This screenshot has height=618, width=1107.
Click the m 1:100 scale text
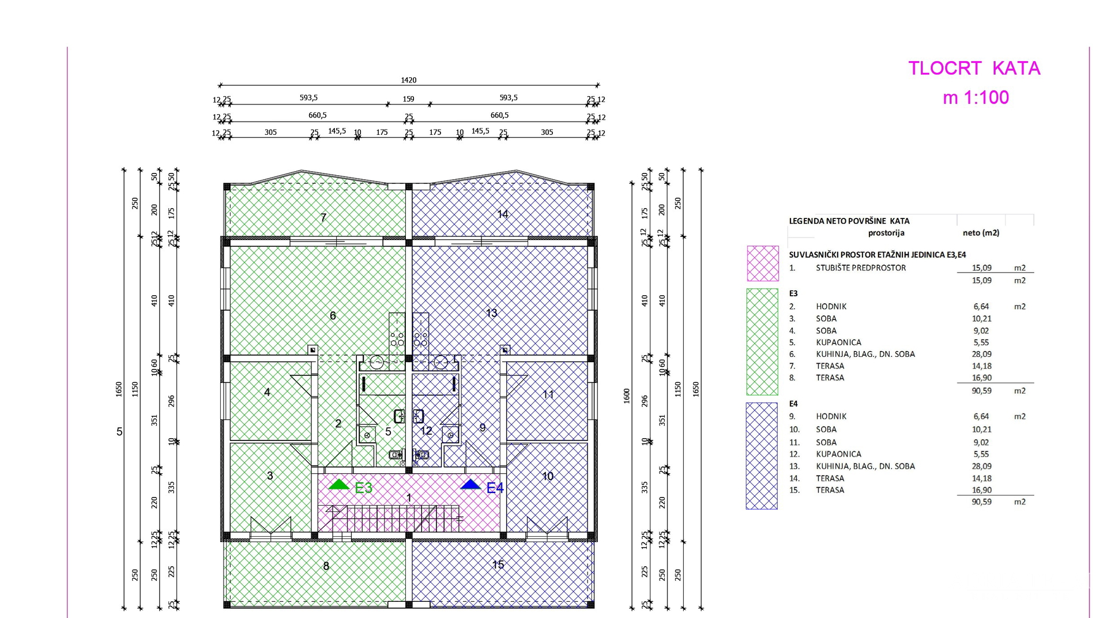(x=976, y=97)
